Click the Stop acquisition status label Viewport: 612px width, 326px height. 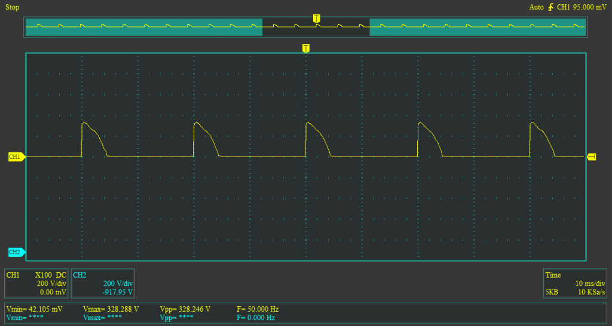13,7
